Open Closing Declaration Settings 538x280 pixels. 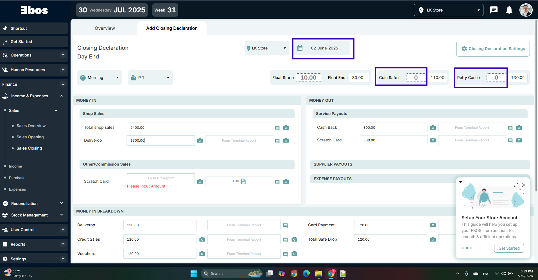(493, 49)
